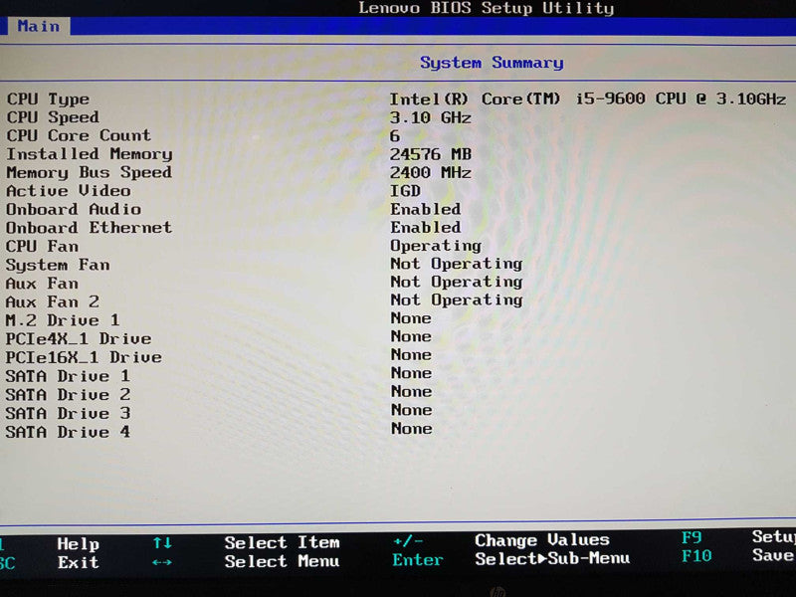796x597 pixels.
Task: Select the SATA Drive 4 label
Action: 68,432
